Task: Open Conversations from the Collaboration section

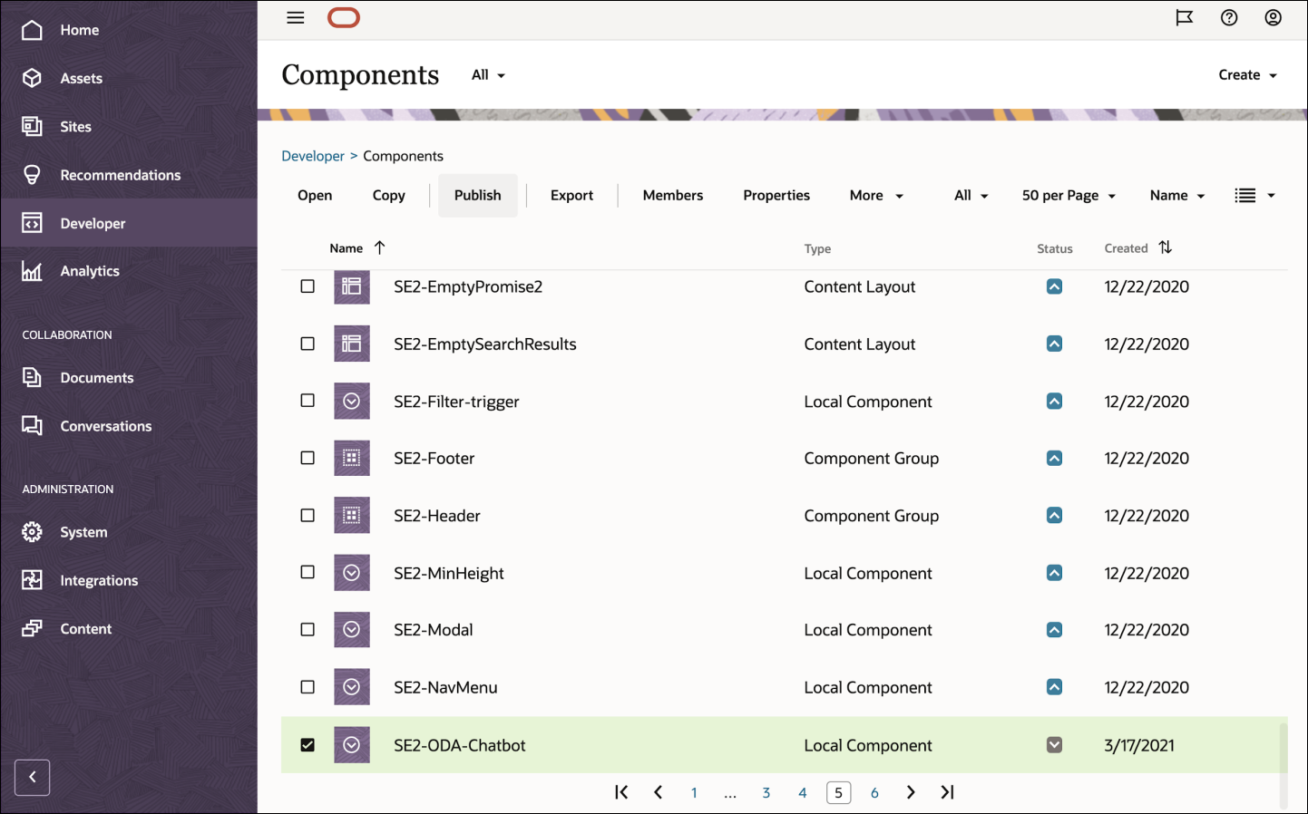Action: click(x=106, y=426)
